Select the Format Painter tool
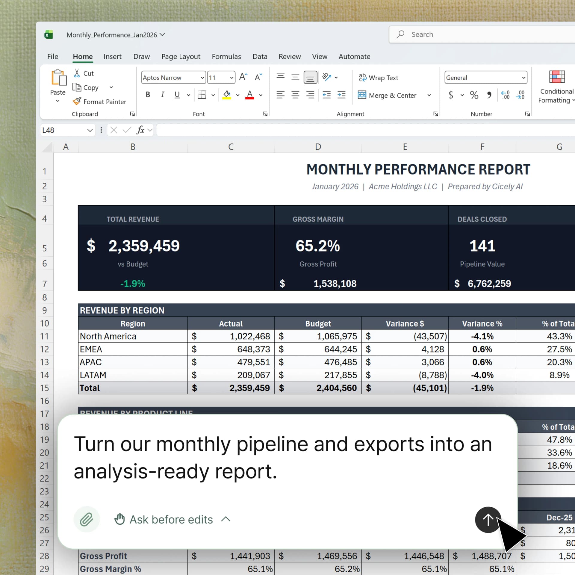Screen dimensions: 575x575 tap(100, 102)
